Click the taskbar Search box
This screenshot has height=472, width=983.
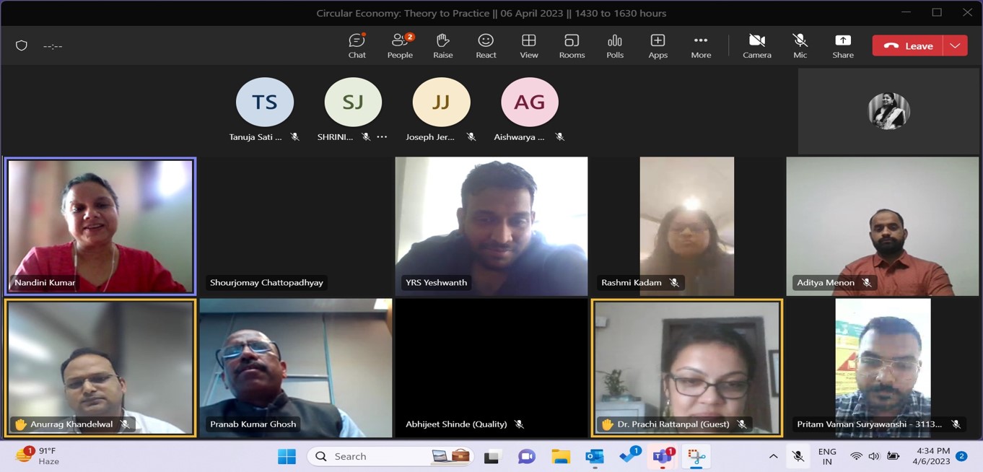click(390, 456)
